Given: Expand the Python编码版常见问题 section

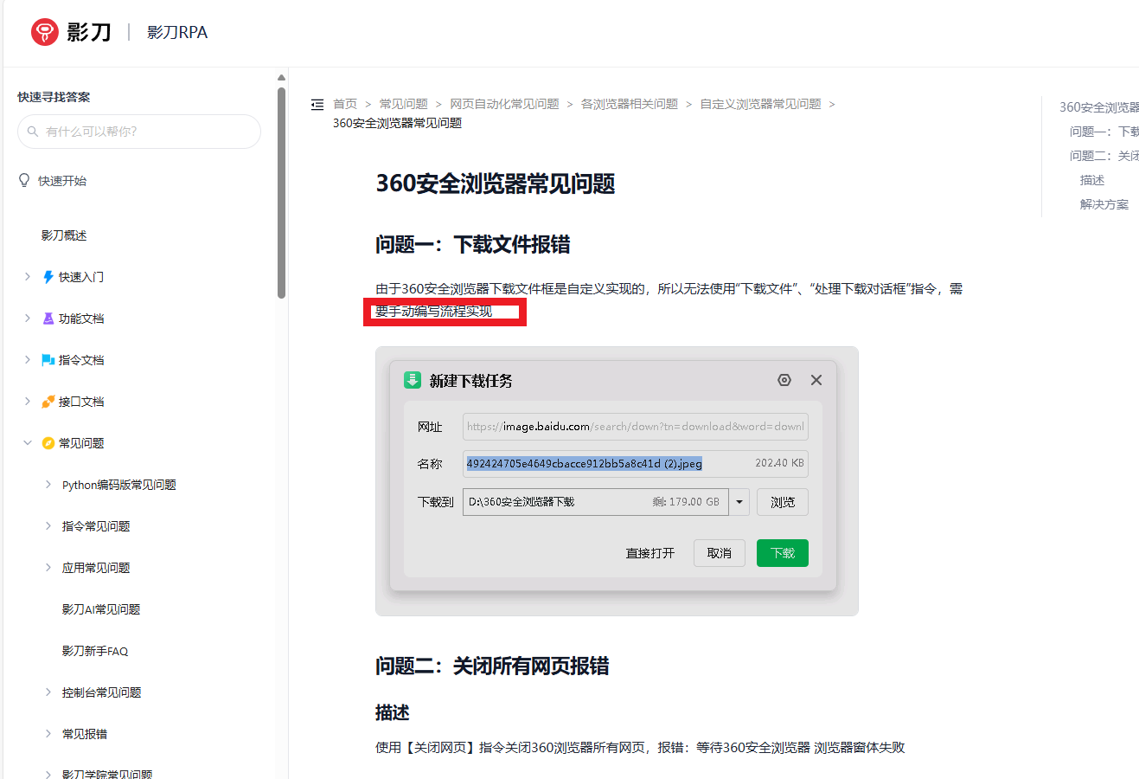Looking at the screenshot, I should [x=48, y=485].
